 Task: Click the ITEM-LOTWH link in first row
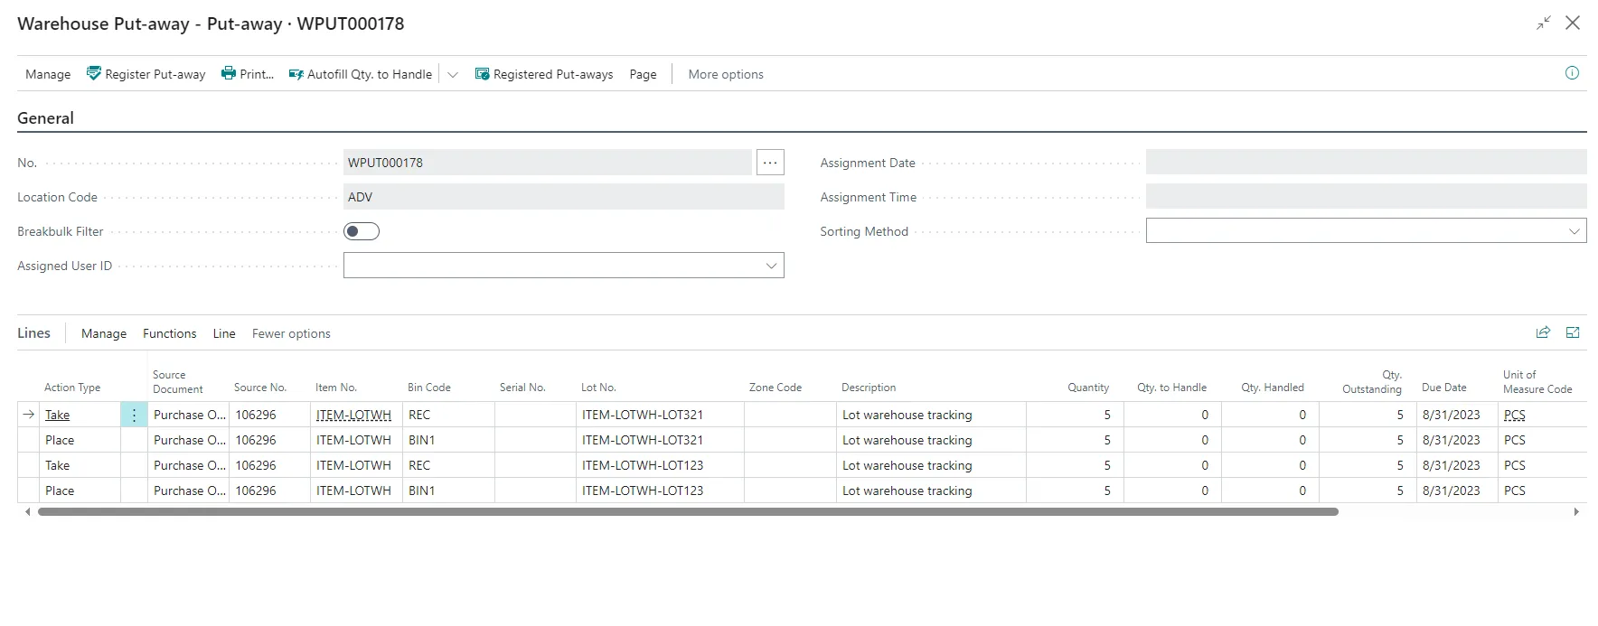[x=353, y=415]
